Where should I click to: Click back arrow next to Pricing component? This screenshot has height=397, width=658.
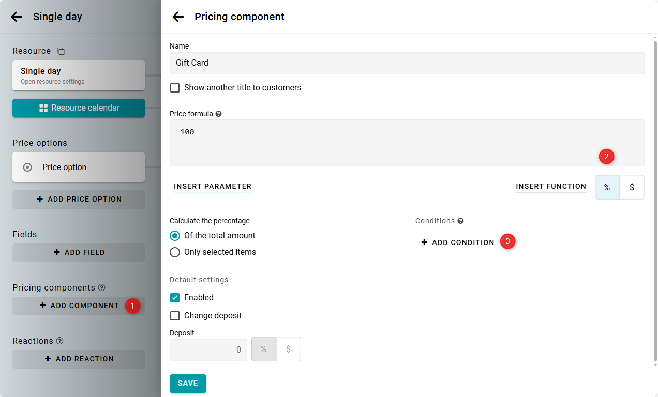178,17
